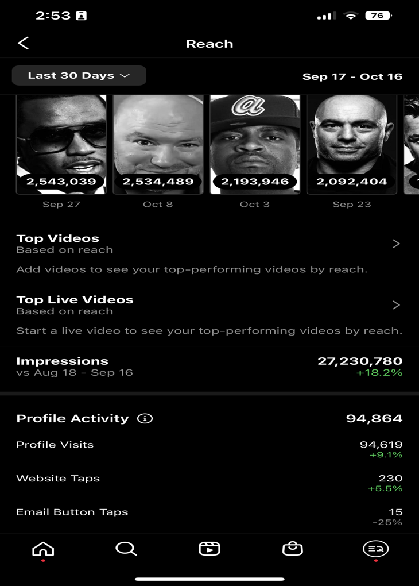Tap the Profile Activity info icon

(x=145, y=418)
